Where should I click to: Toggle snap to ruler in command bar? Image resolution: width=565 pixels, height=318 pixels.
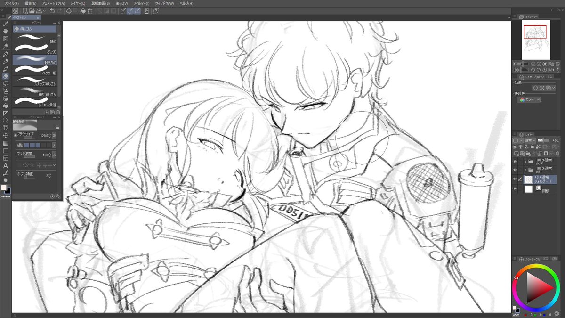tap(122, 11)
